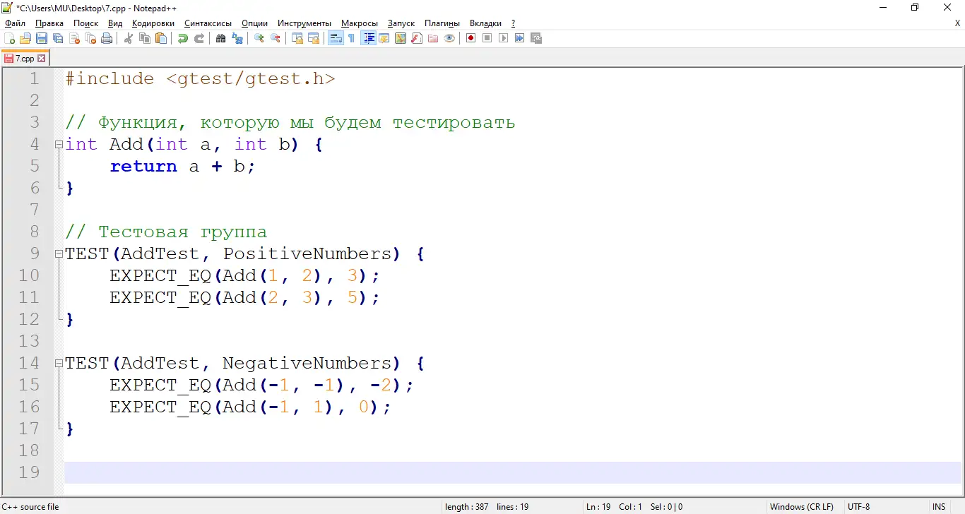965x514 pixels.
Task: Click Windows (CR LF) line ending status
Action: [x=802, y=507]
